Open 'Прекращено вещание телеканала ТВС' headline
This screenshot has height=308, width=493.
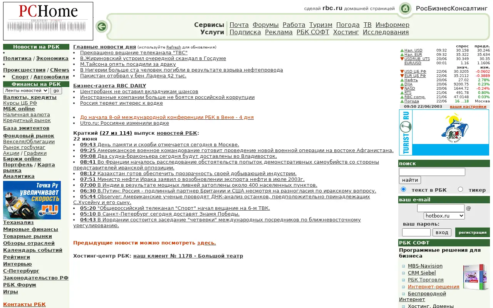click(x=134, y=53)
